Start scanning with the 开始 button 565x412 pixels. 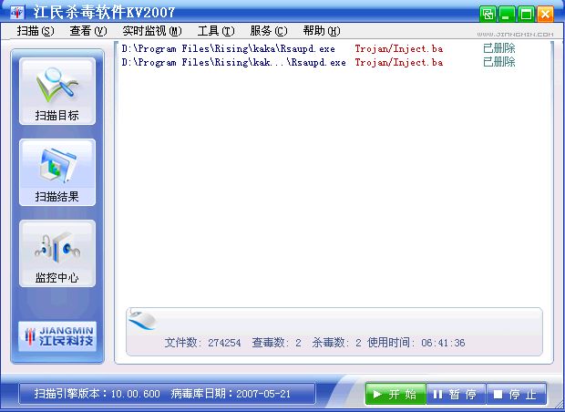coord(395,394)
